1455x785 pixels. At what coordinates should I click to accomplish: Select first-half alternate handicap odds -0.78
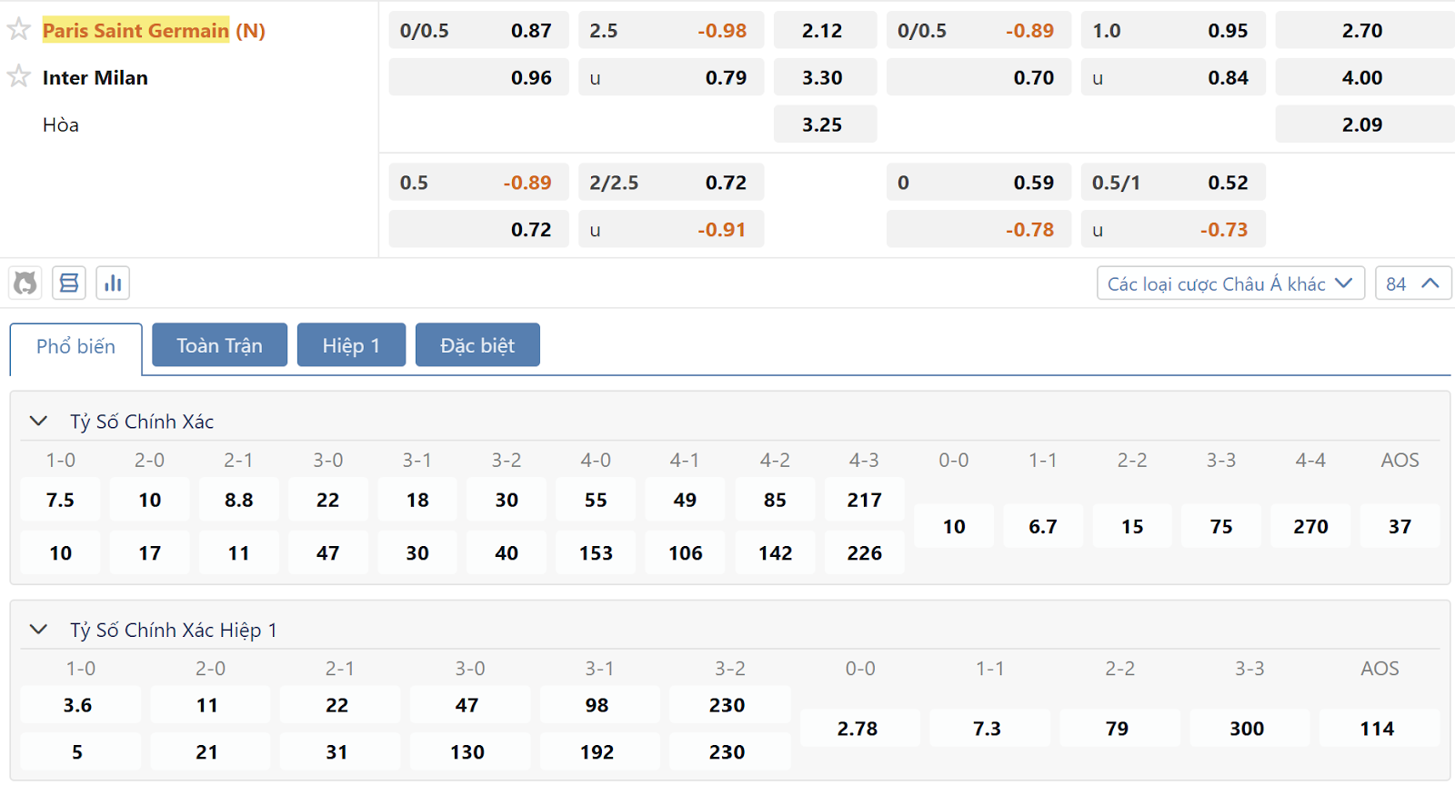pos(978,230)
